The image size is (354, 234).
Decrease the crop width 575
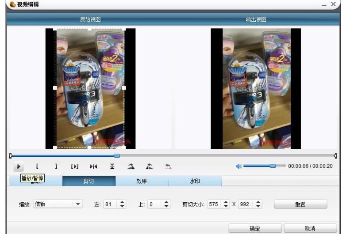[x=226, y=206]
